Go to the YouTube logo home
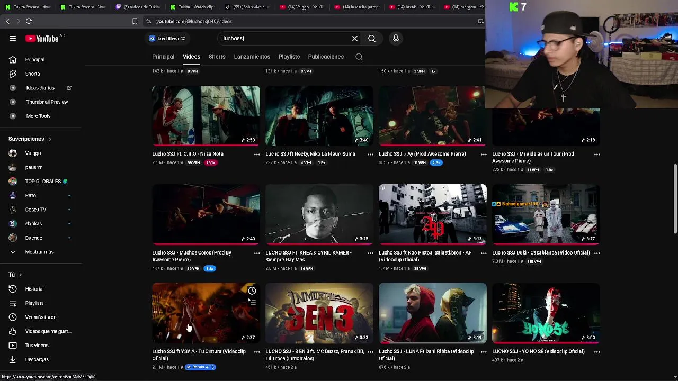Image resolution: width=678 pixels, height=381 pixels. [42, 39]
